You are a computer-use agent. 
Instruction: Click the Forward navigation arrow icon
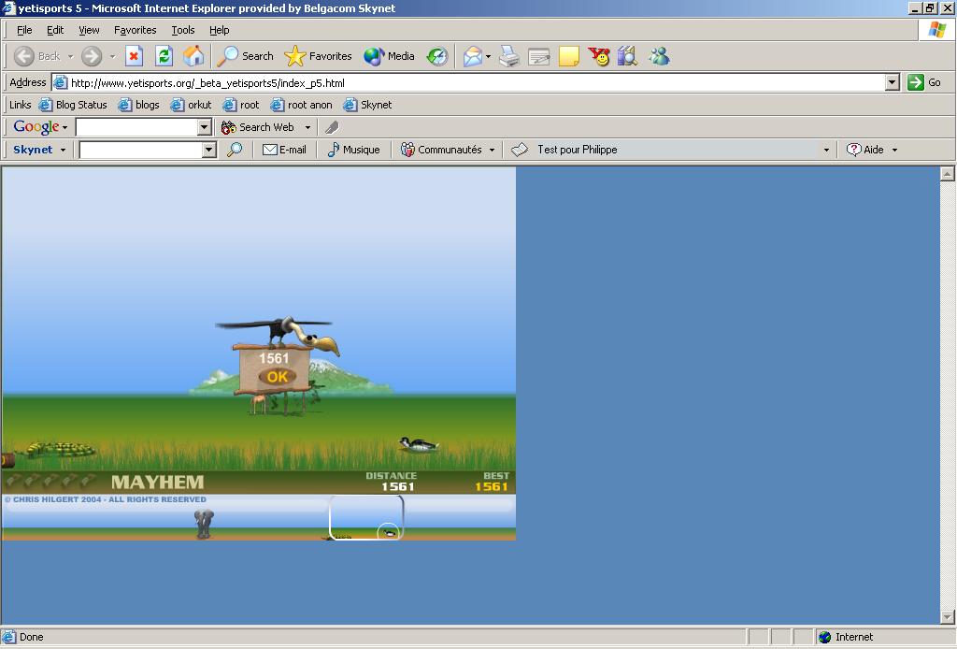[x=92, y=56]
